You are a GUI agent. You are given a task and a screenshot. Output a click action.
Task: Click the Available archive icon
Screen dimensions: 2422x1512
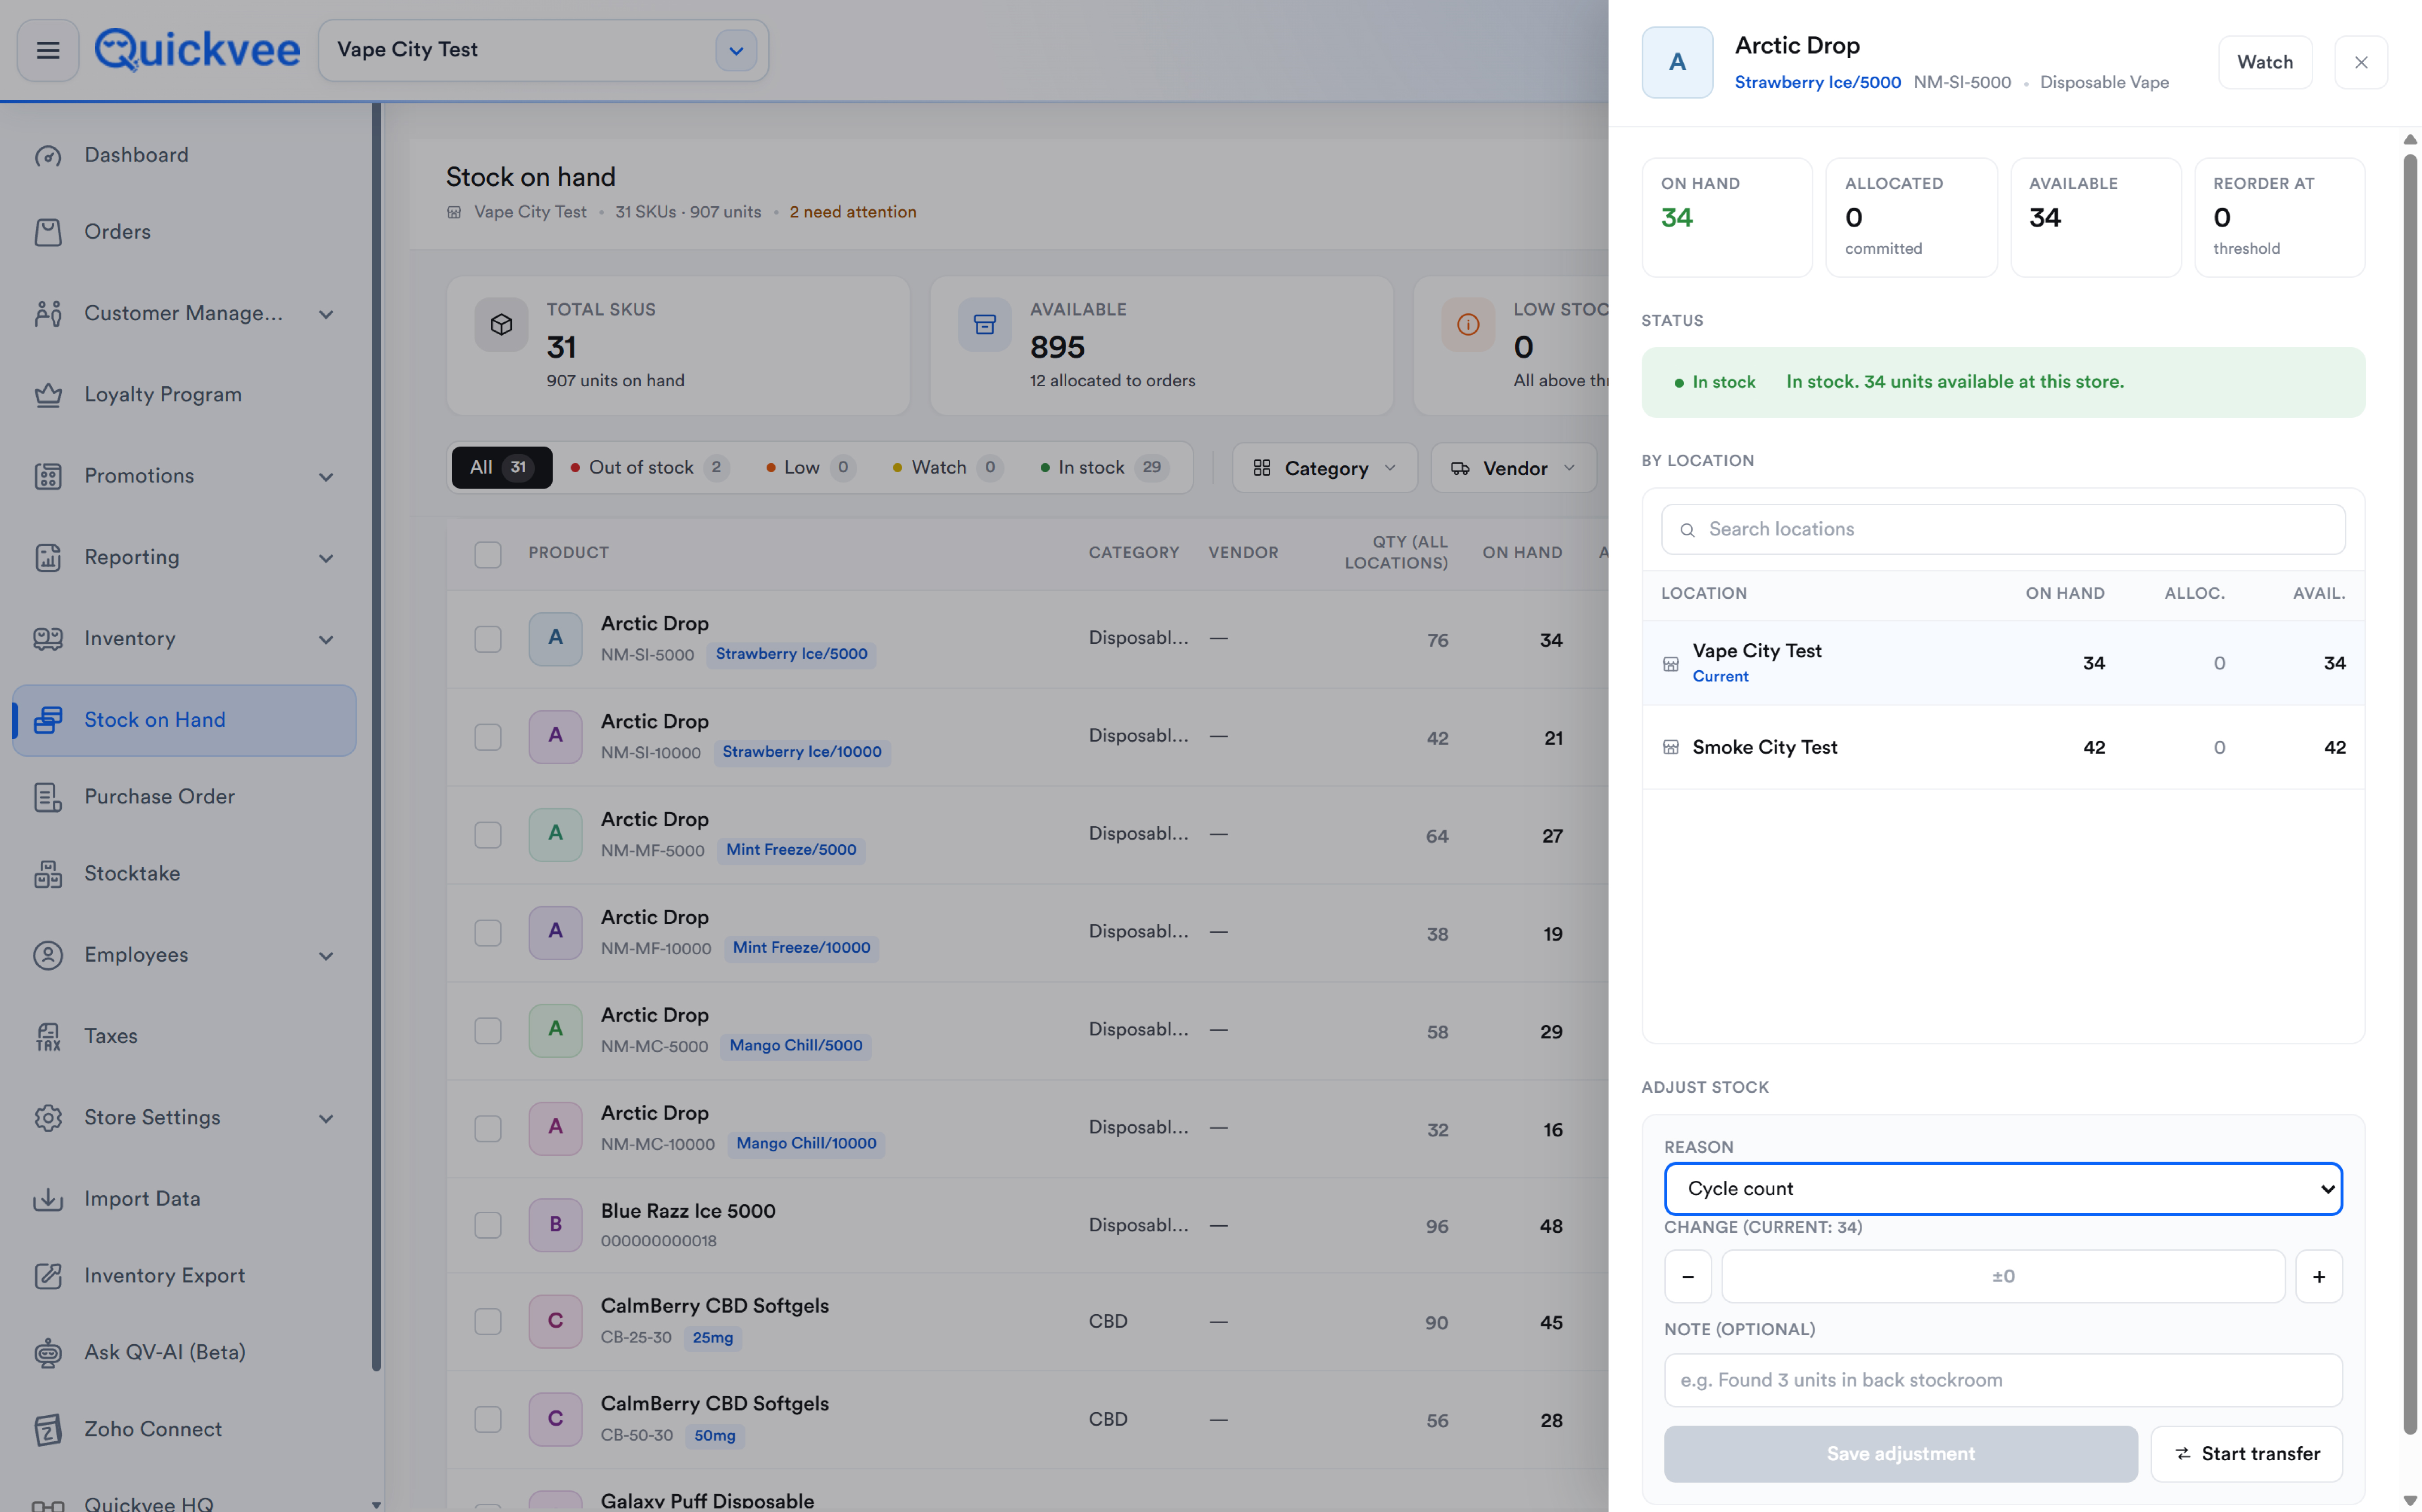click(x=985, y=324)
